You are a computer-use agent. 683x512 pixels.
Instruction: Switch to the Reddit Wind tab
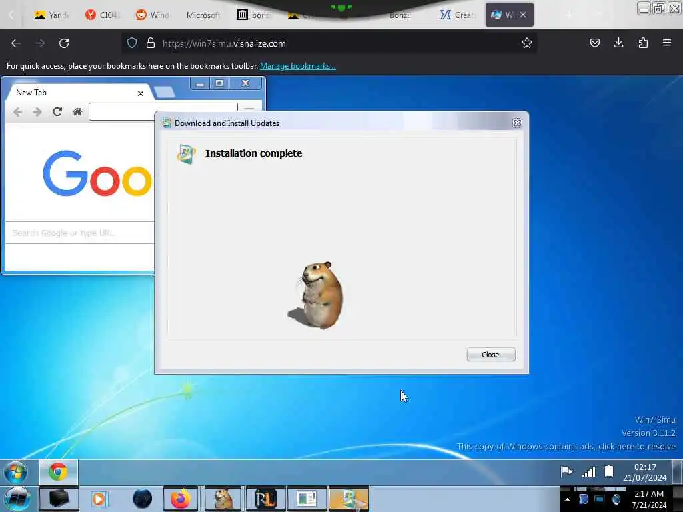[x=153, y=15]
